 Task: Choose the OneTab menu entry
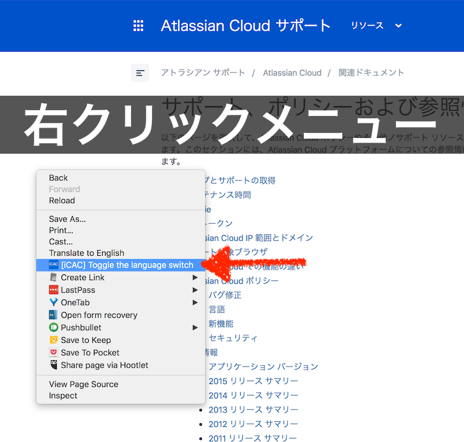121,302
